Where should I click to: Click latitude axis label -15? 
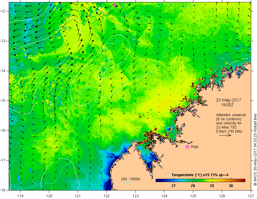click(3, 101)
